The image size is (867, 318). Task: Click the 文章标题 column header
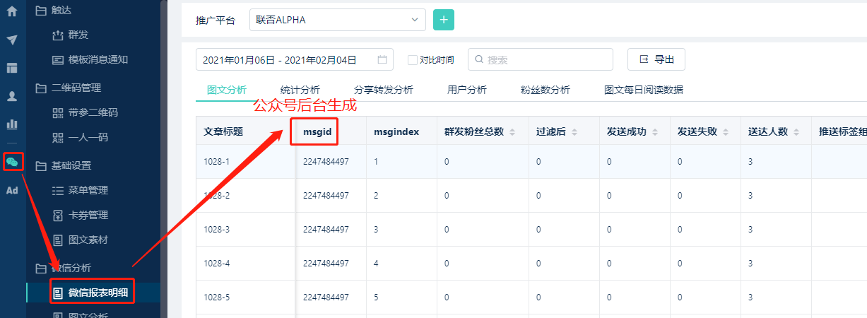pyautogui.click(x=224, y=131)
